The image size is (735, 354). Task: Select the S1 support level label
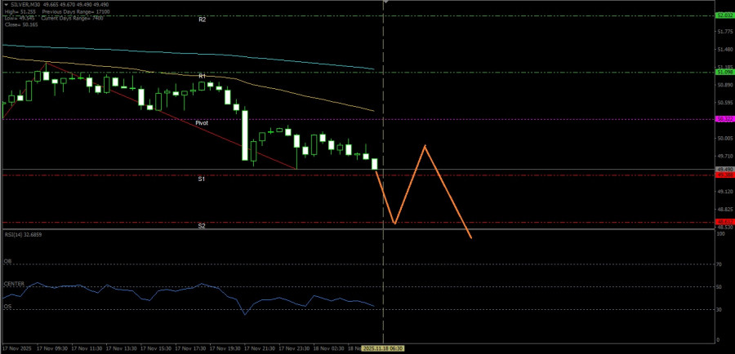(x=202, y=179)
